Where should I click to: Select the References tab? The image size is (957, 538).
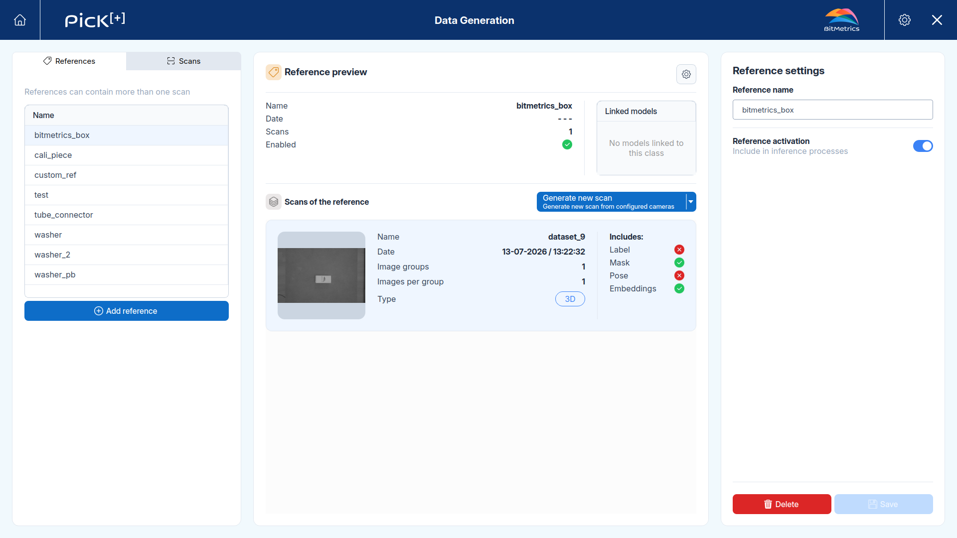point(69,61)
